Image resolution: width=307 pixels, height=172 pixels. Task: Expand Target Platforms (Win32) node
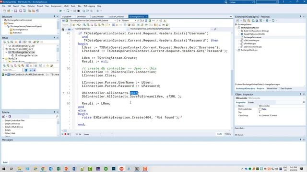coord(239,34)
